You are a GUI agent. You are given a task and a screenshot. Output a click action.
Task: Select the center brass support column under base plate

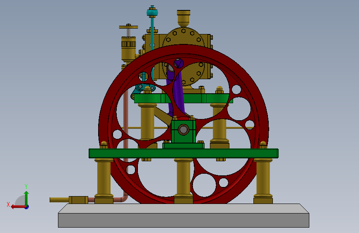point(183,181)
